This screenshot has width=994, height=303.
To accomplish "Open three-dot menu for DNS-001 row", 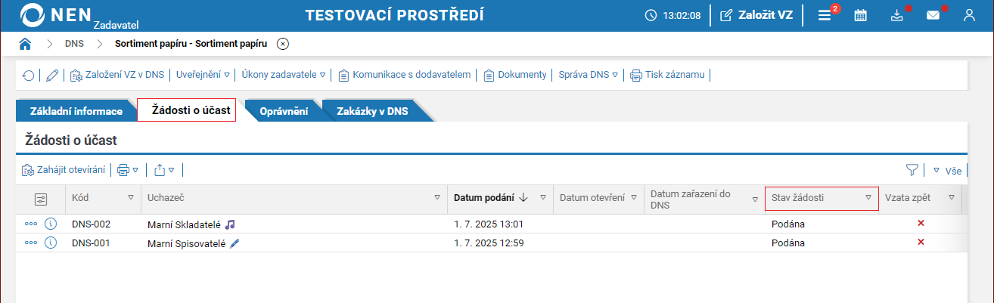I will 31,243.
